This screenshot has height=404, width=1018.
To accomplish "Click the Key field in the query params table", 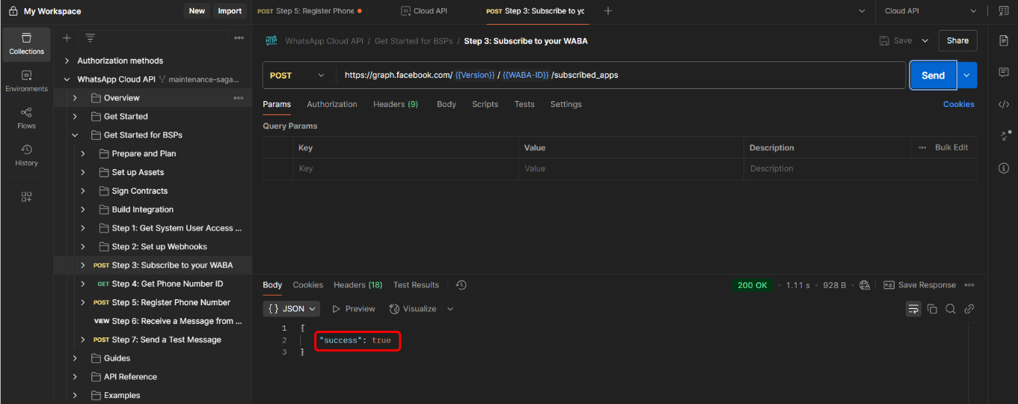I will click(x=404, y=169).
